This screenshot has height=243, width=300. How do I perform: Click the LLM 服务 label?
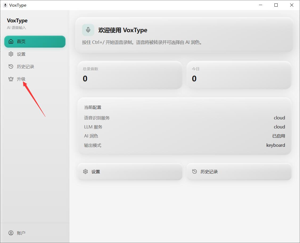point(93,127)
